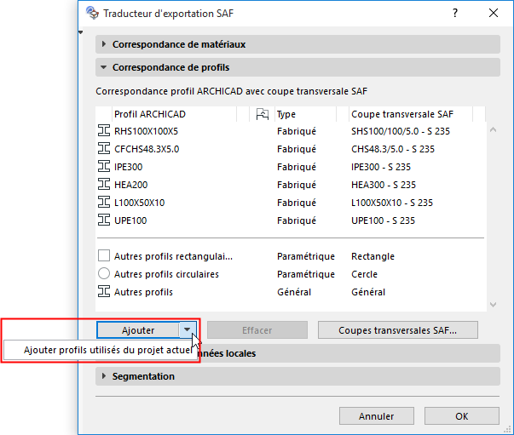Viewport: 514px width, 435px height.
Task: Open the Ajouter button dropdown arrow
Action: (x=186, y=329)
